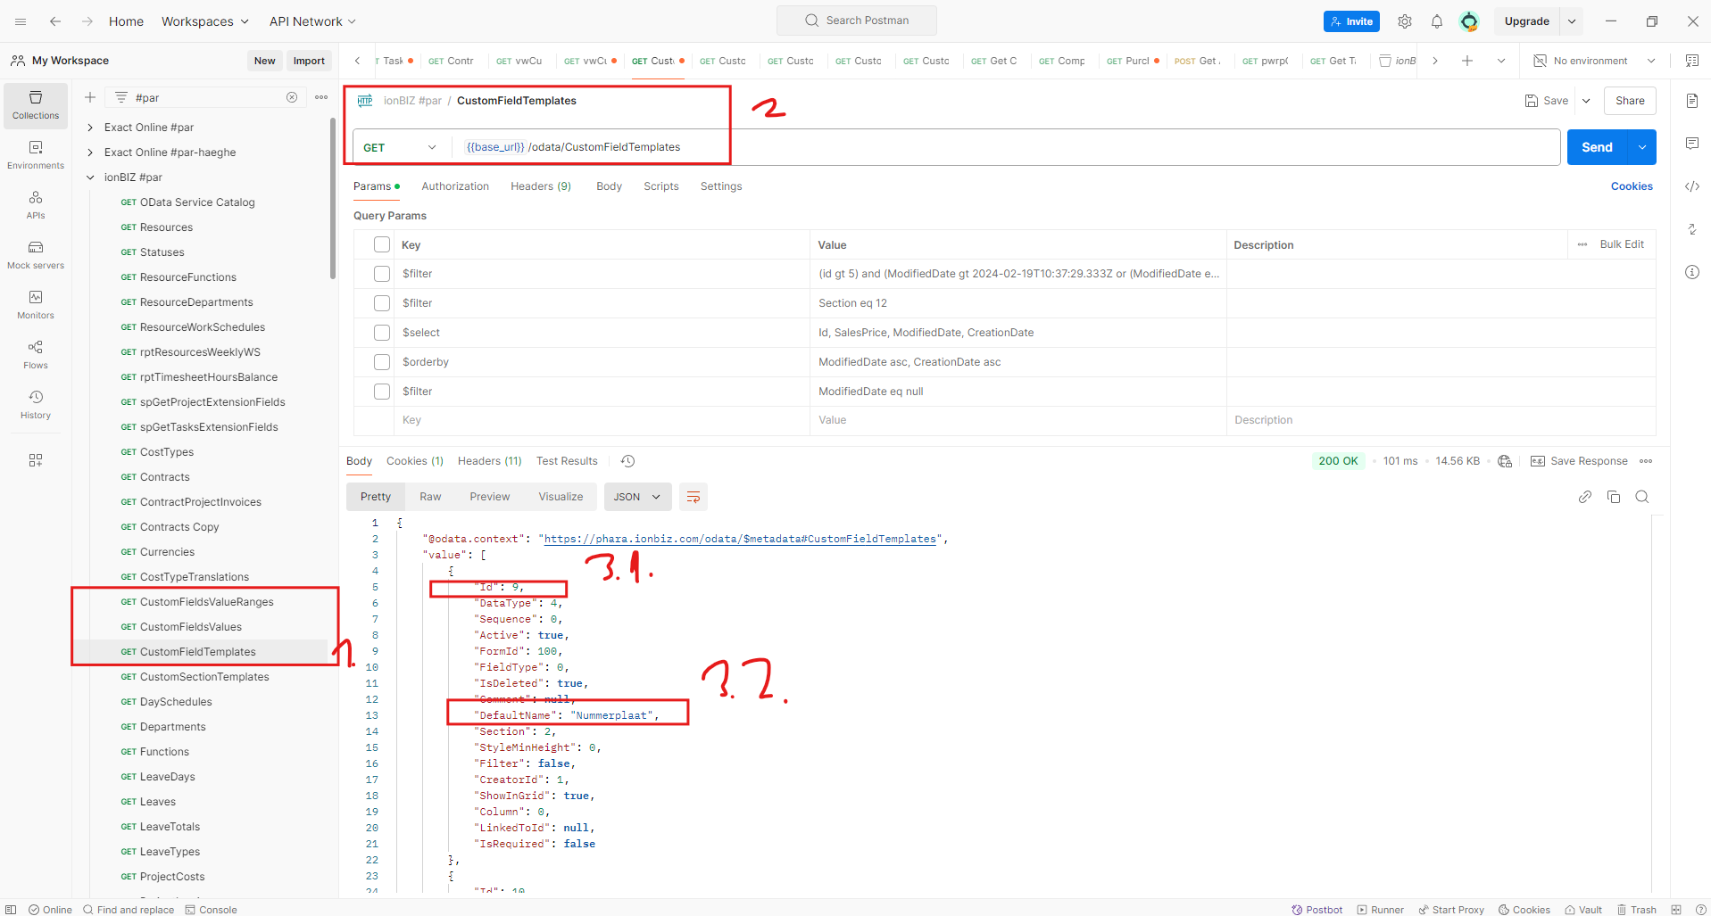This screenshot has width=1711, height=916.
Task: Open the Collections sidebar panel
Action: pos(36,105)
